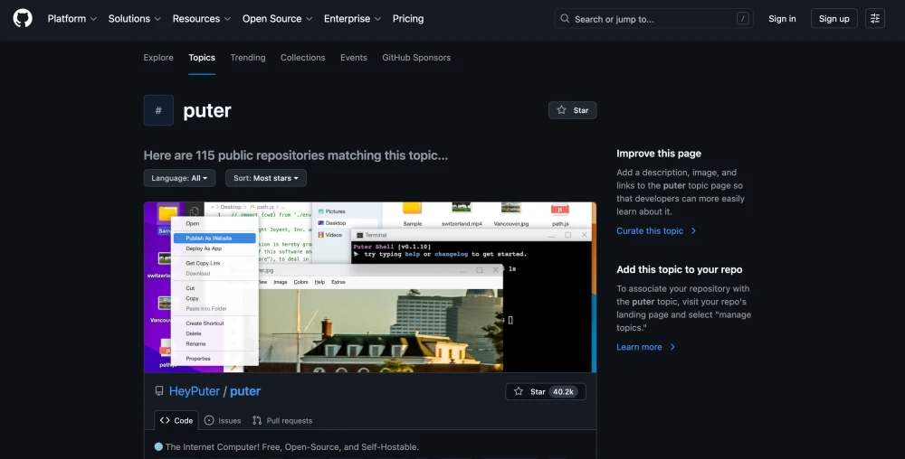Open the appearance settings sliders icon
Screen dimensions: 905x459
pos(875,18)
